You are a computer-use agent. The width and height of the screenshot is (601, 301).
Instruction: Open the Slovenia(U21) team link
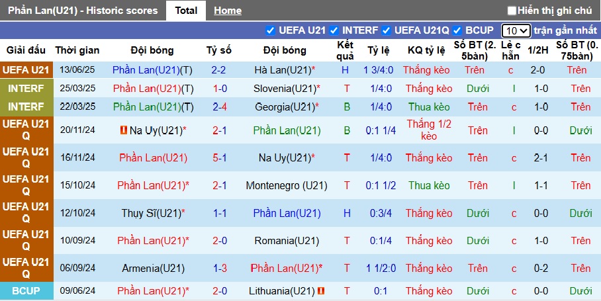point(283,89)
